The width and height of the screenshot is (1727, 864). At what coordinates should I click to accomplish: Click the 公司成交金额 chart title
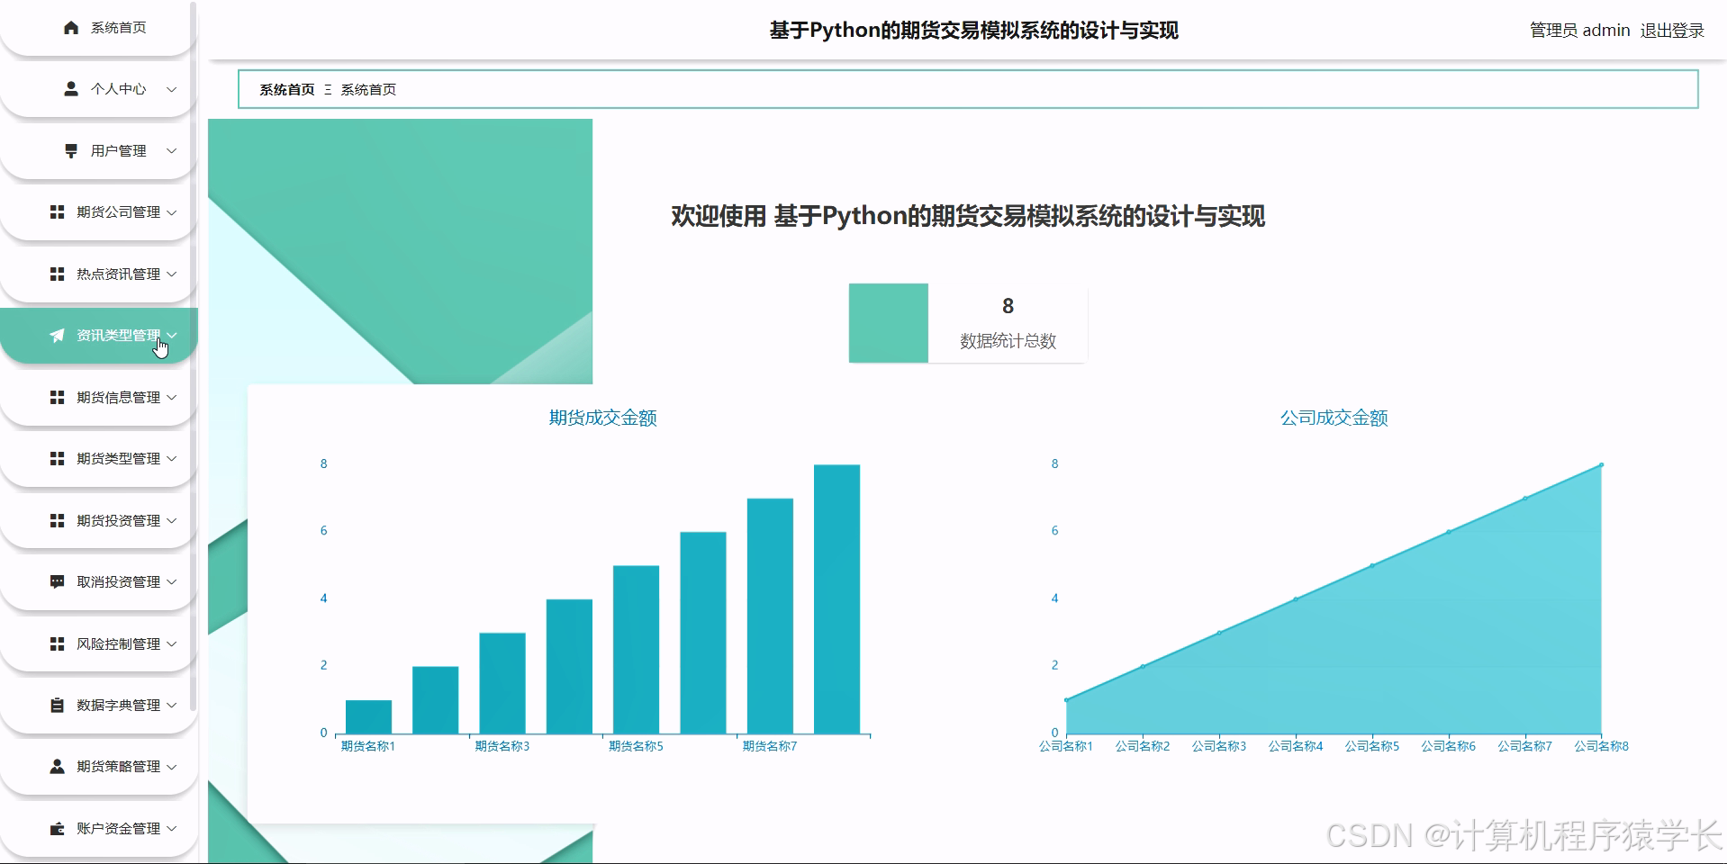[x=1334, y=418]
